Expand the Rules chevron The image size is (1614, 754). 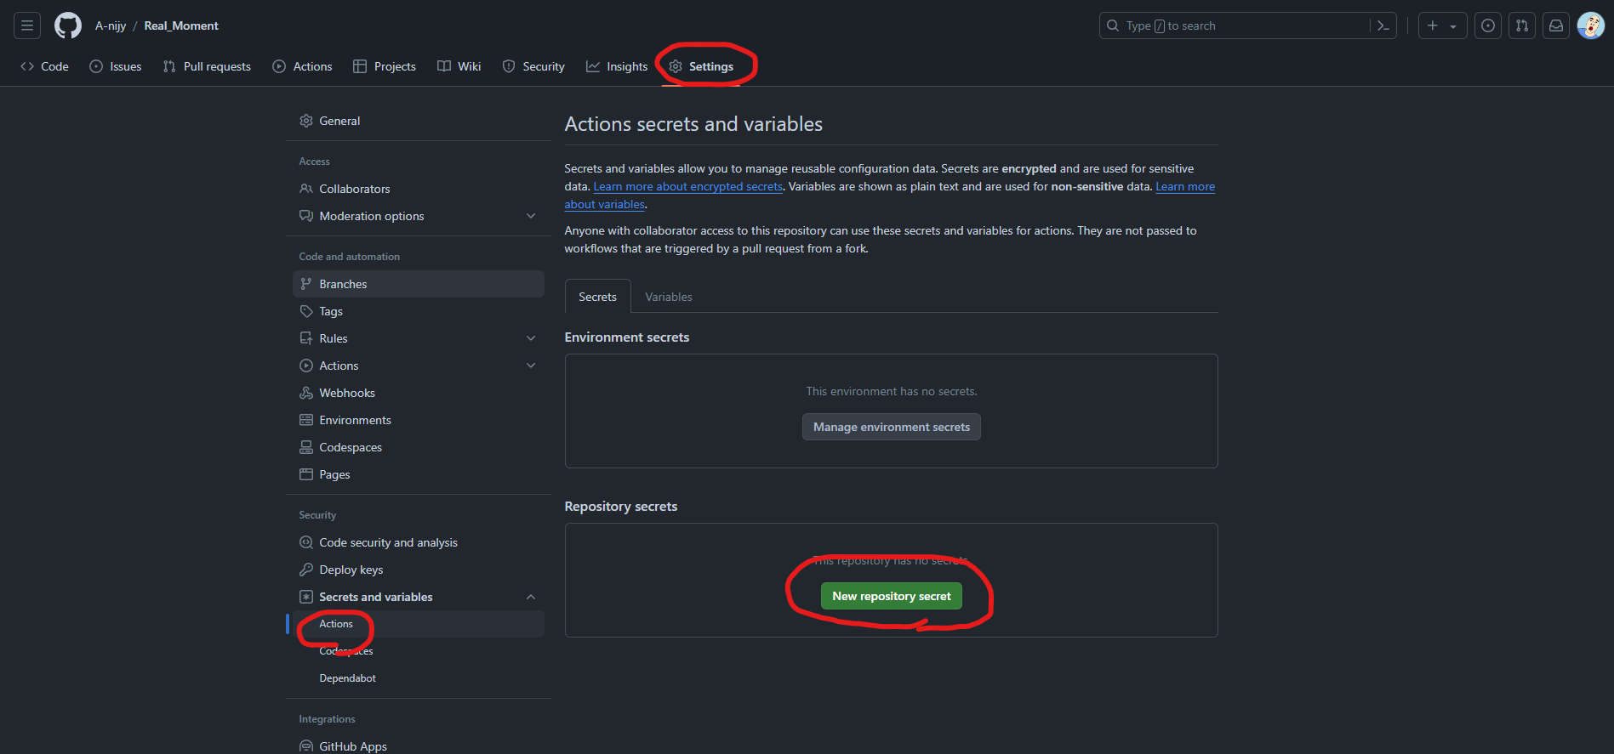[x=531, y=338]
